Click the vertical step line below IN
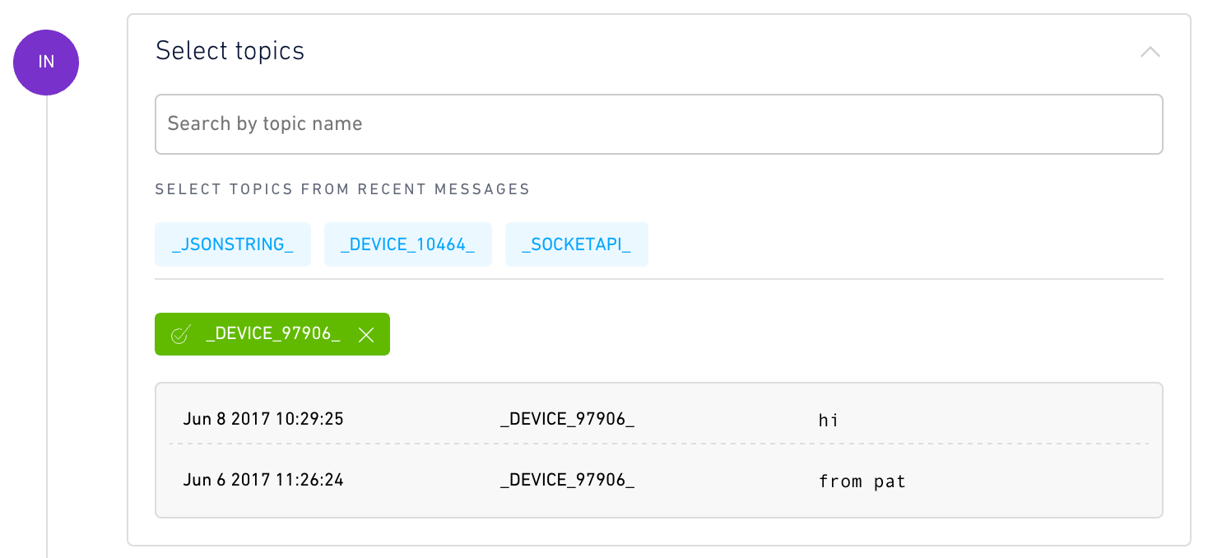Image resolution: width=1208 pixels, height=558 pixels. [x=47, y=327]
